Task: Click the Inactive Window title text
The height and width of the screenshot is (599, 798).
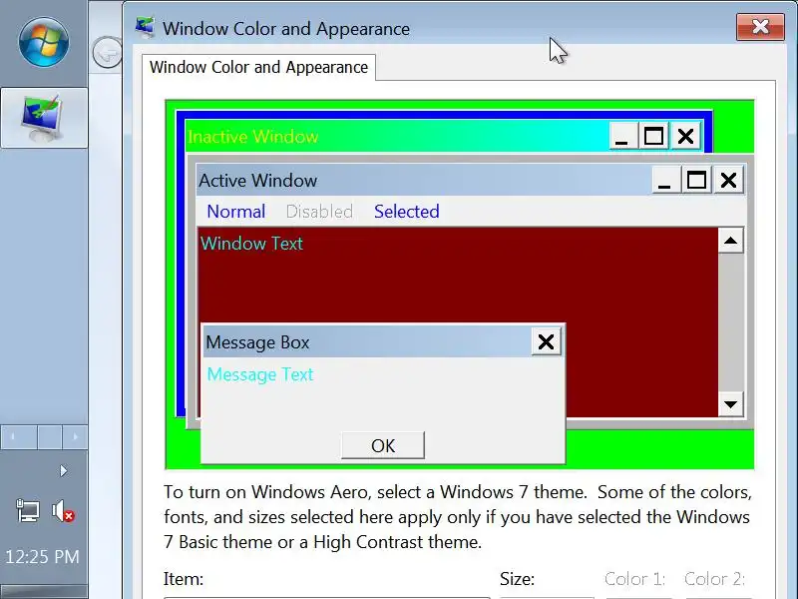Action: [253, 137]
